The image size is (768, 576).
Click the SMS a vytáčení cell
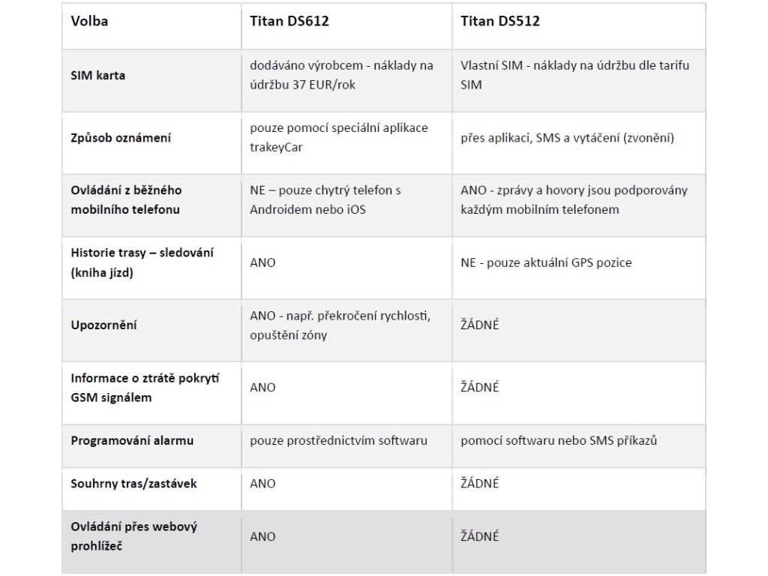click(568, 138)
